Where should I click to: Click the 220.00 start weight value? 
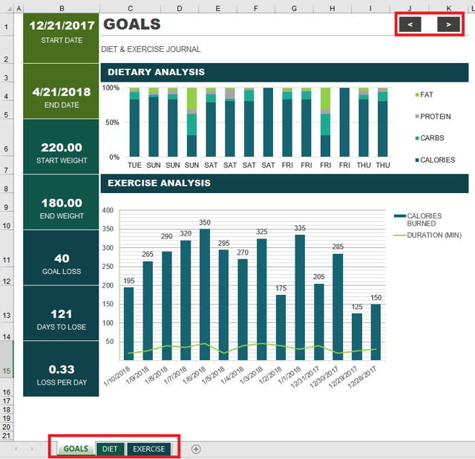61,147
